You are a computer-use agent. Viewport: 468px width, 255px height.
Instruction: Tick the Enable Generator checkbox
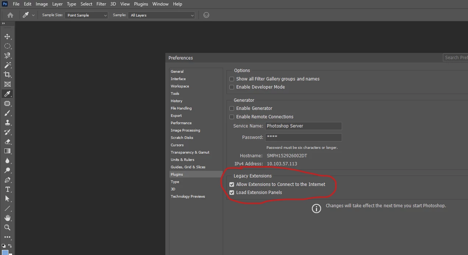[232, 108]
